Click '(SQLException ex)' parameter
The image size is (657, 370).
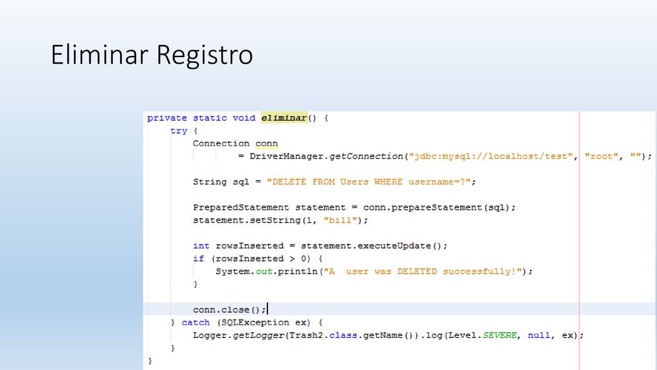[264, 322]
